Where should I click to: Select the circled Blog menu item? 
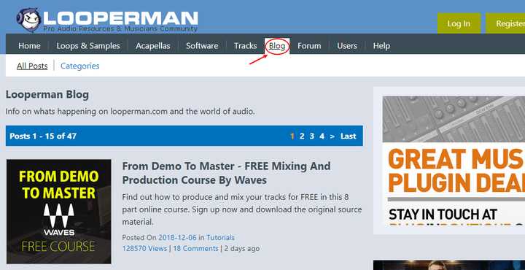[x=277, y=45]
